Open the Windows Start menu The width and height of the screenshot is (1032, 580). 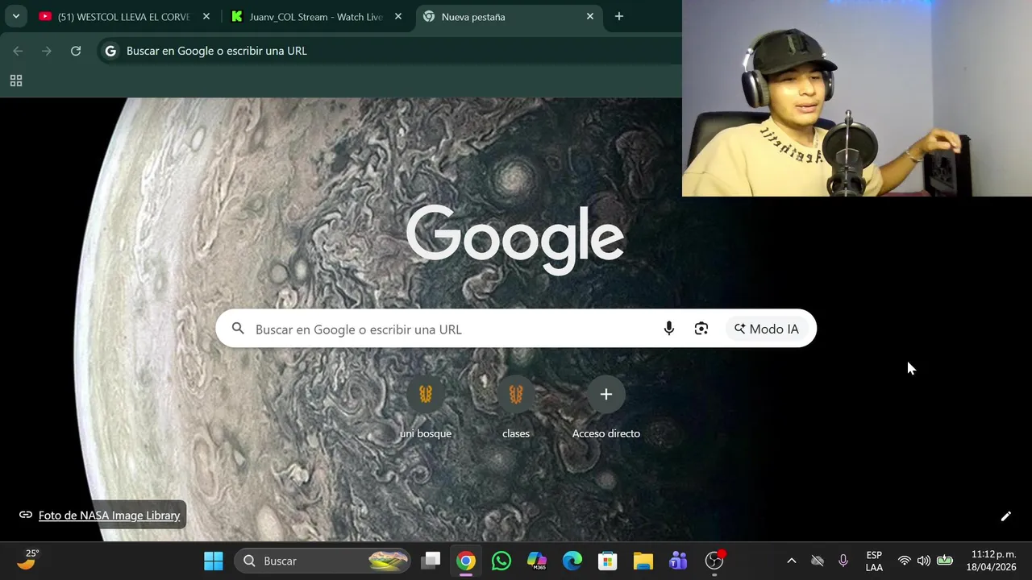coord(214,561)
